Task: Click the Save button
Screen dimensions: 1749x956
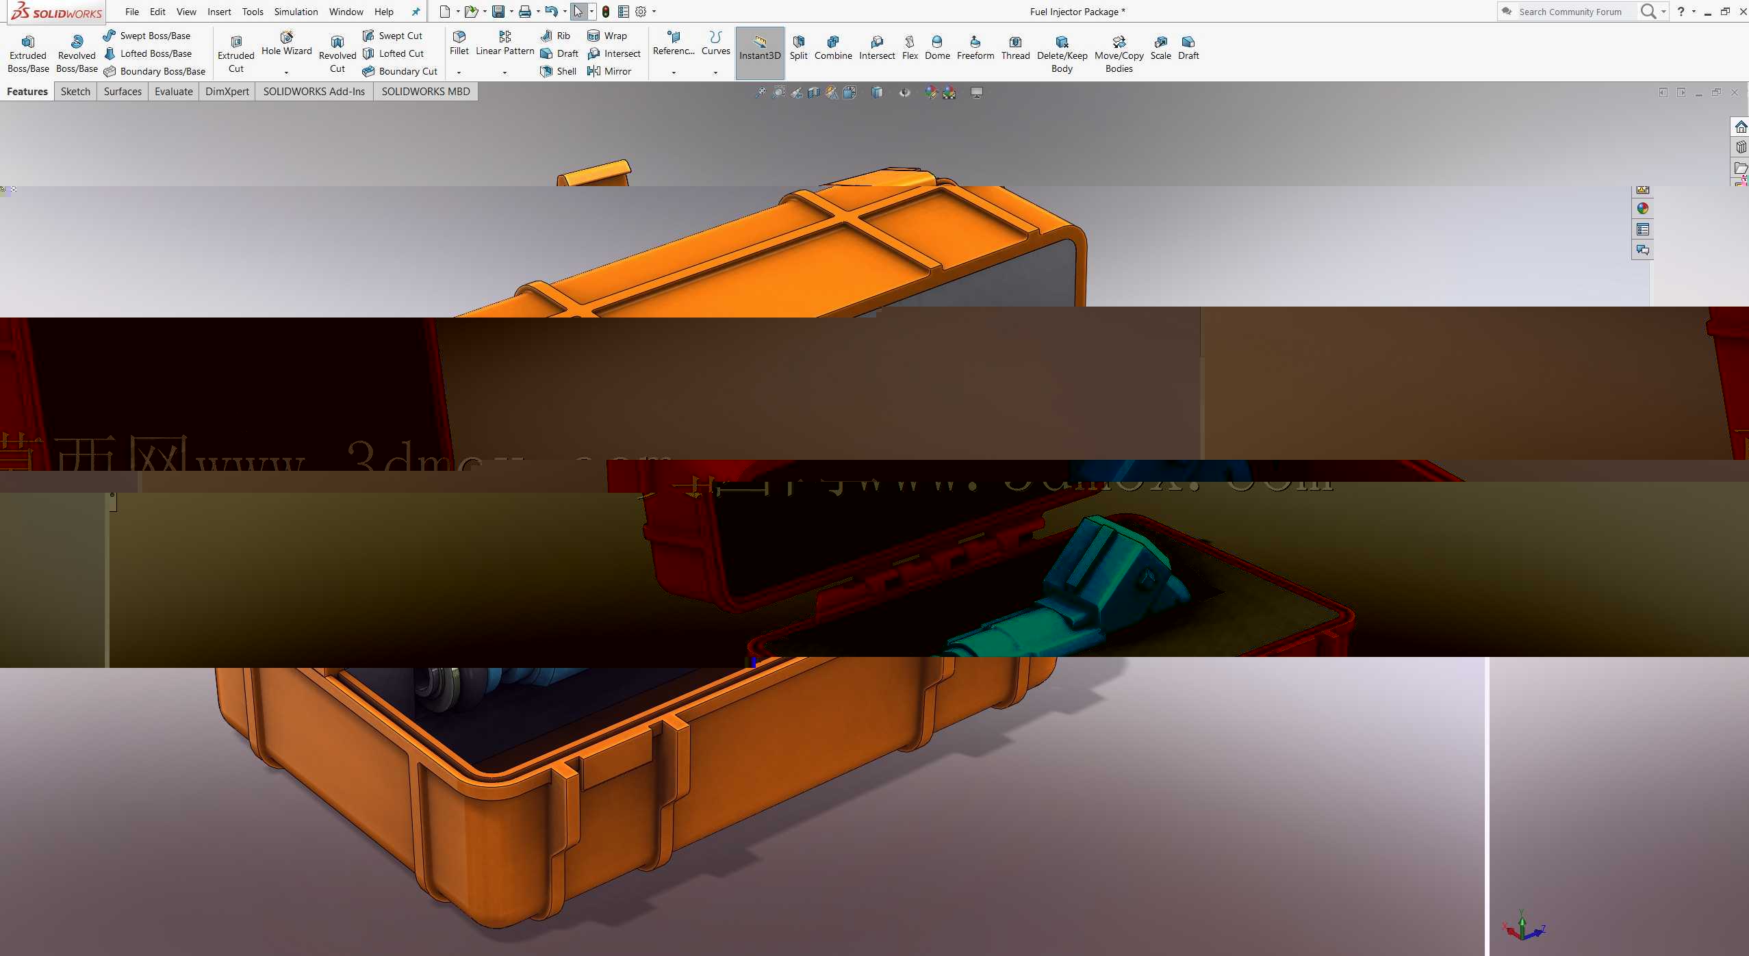Action: pyautogui.click(x=498, y=12)
